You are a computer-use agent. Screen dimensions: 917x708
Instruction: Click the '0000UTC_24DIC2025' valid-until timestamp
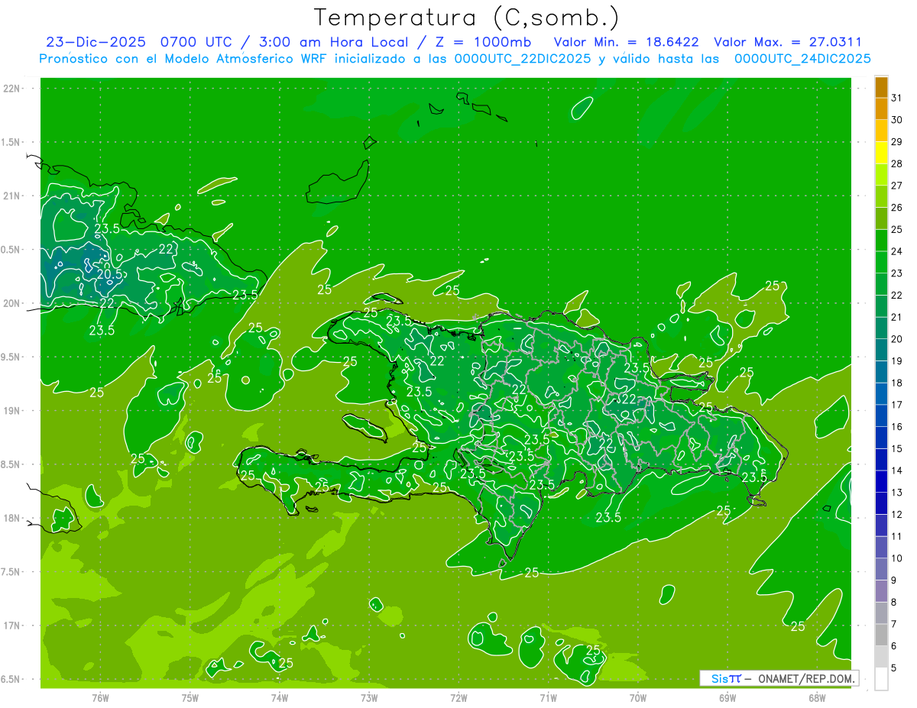coord(802,59)
